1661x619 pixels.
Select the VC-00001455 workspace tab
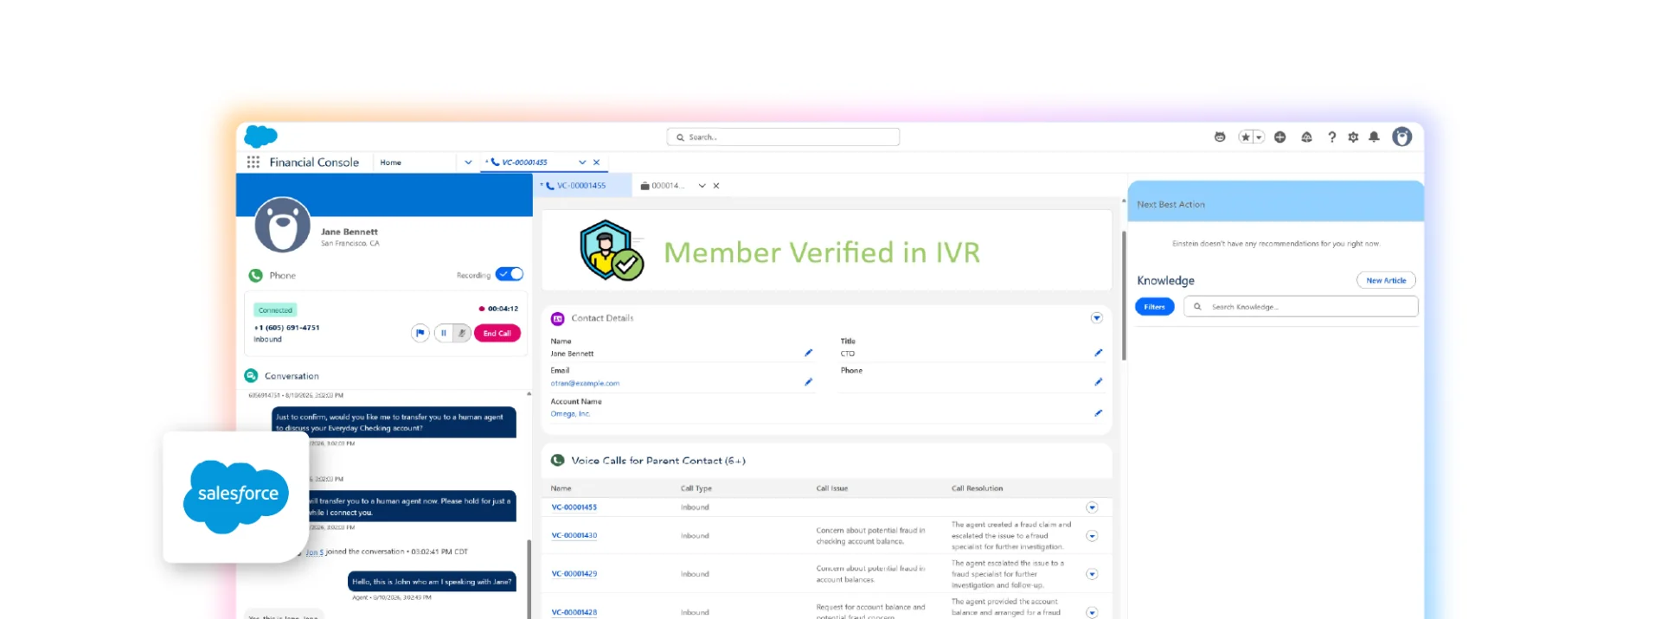(525, 163)
